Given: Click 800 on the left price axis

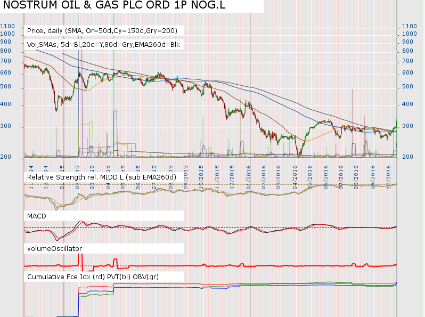Looking at the screenshot, I should tap(6, 51).
